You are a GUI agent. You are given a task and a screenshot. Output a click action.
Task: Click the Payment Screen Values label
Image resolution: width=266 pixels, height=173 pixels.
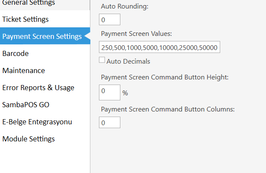pos(136,33)
